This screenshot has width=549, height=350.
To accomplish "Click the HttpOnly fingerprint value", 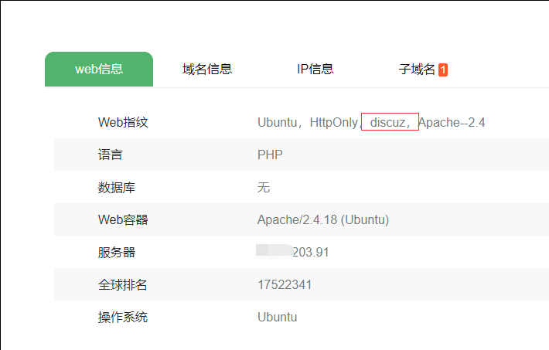I will 334,123.
